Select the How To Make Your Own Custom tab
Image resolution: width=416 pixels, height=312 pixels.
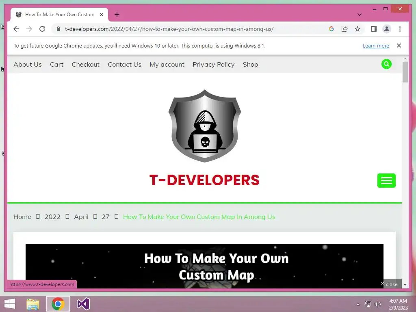59,15
